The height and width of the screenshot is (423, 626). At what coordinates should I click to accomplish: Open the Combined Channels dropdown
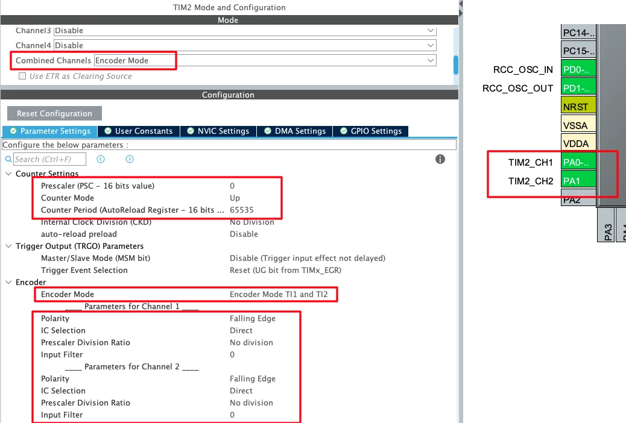pyautogui.click(x=265, y=60)
